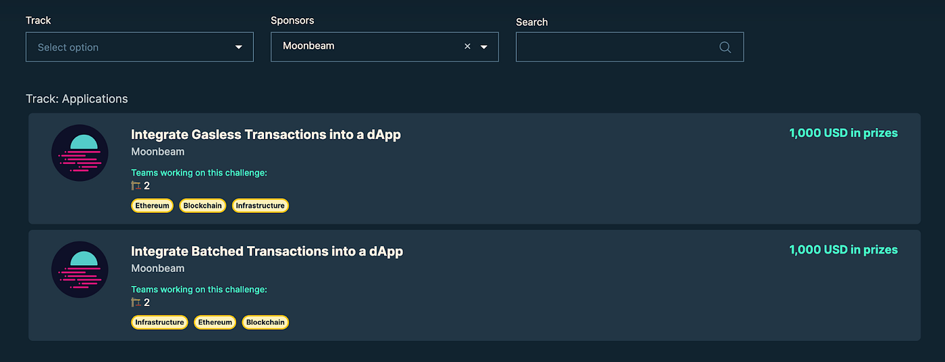945x362 pixels.
Task: Click the search magnifier icon
Action: click(x=725, y=47)
